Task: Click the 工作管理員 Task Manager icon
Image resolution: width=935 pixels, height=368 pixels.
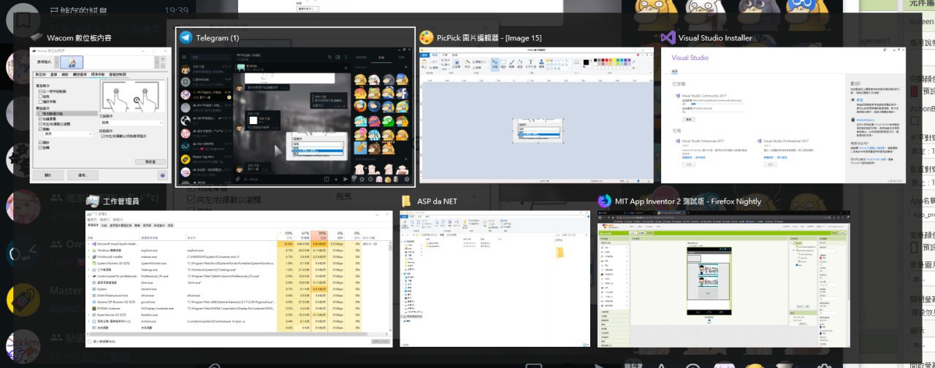Action: [x=93, y=201]
